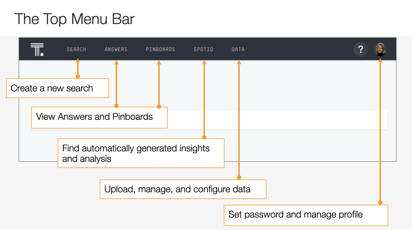Navigate to the DATA menu item

point(238,49)
